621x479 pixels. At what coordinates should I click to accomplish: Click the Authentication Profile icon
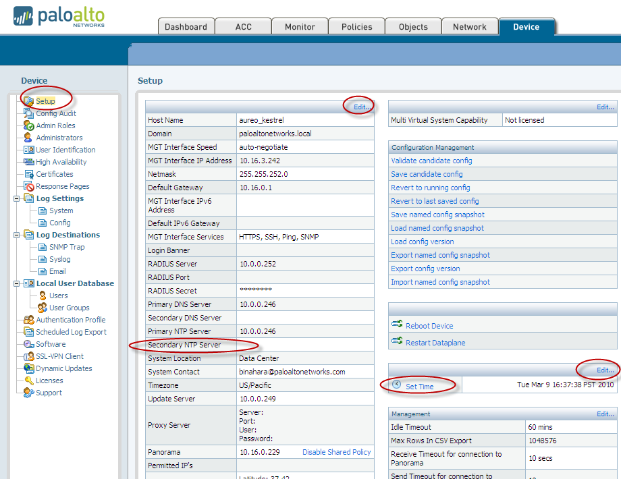click(x=29, y=320)
